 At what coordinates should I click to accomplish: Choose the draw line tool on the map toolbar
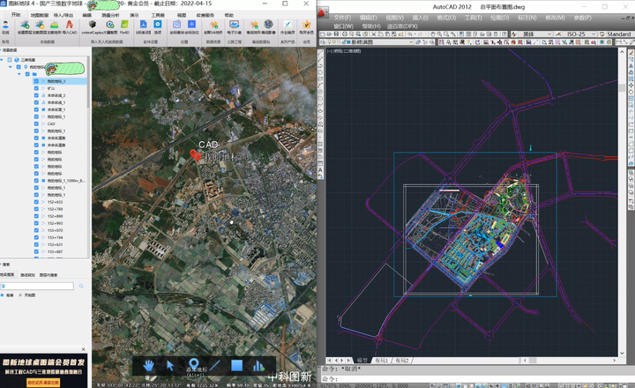tap(215, 365)
